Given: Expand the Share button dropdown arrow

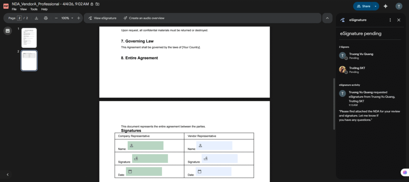Looking at the screenshot, I should [x=375, y=6].
